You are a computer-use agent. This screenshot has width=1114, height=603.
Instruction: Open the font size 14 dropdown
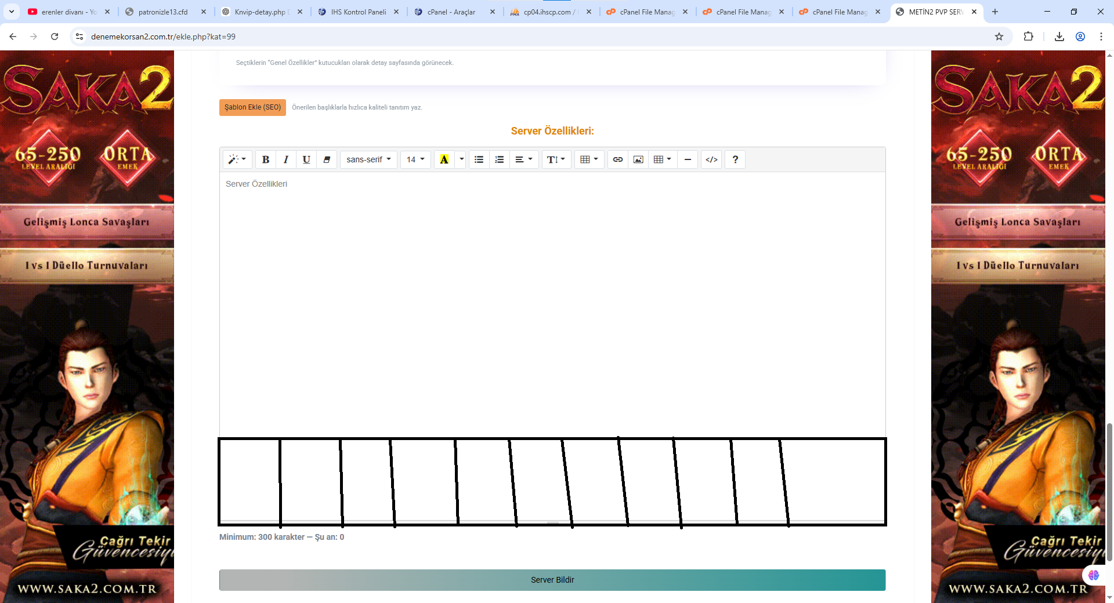(415, 159)
